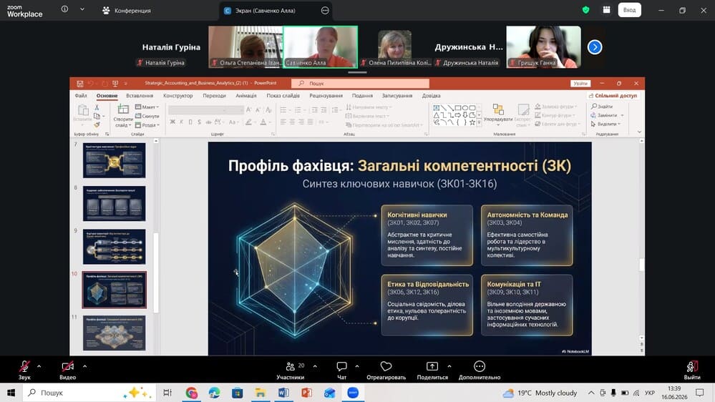This screenshot has height=402, width=715.
Task: Collapse the ribbon with the chevron
Action: click(639, 132)
